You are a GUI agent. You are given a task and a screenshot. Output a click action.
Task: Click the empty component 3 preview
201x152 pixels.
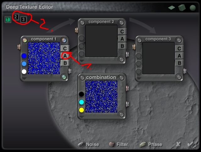coord(159,58)
